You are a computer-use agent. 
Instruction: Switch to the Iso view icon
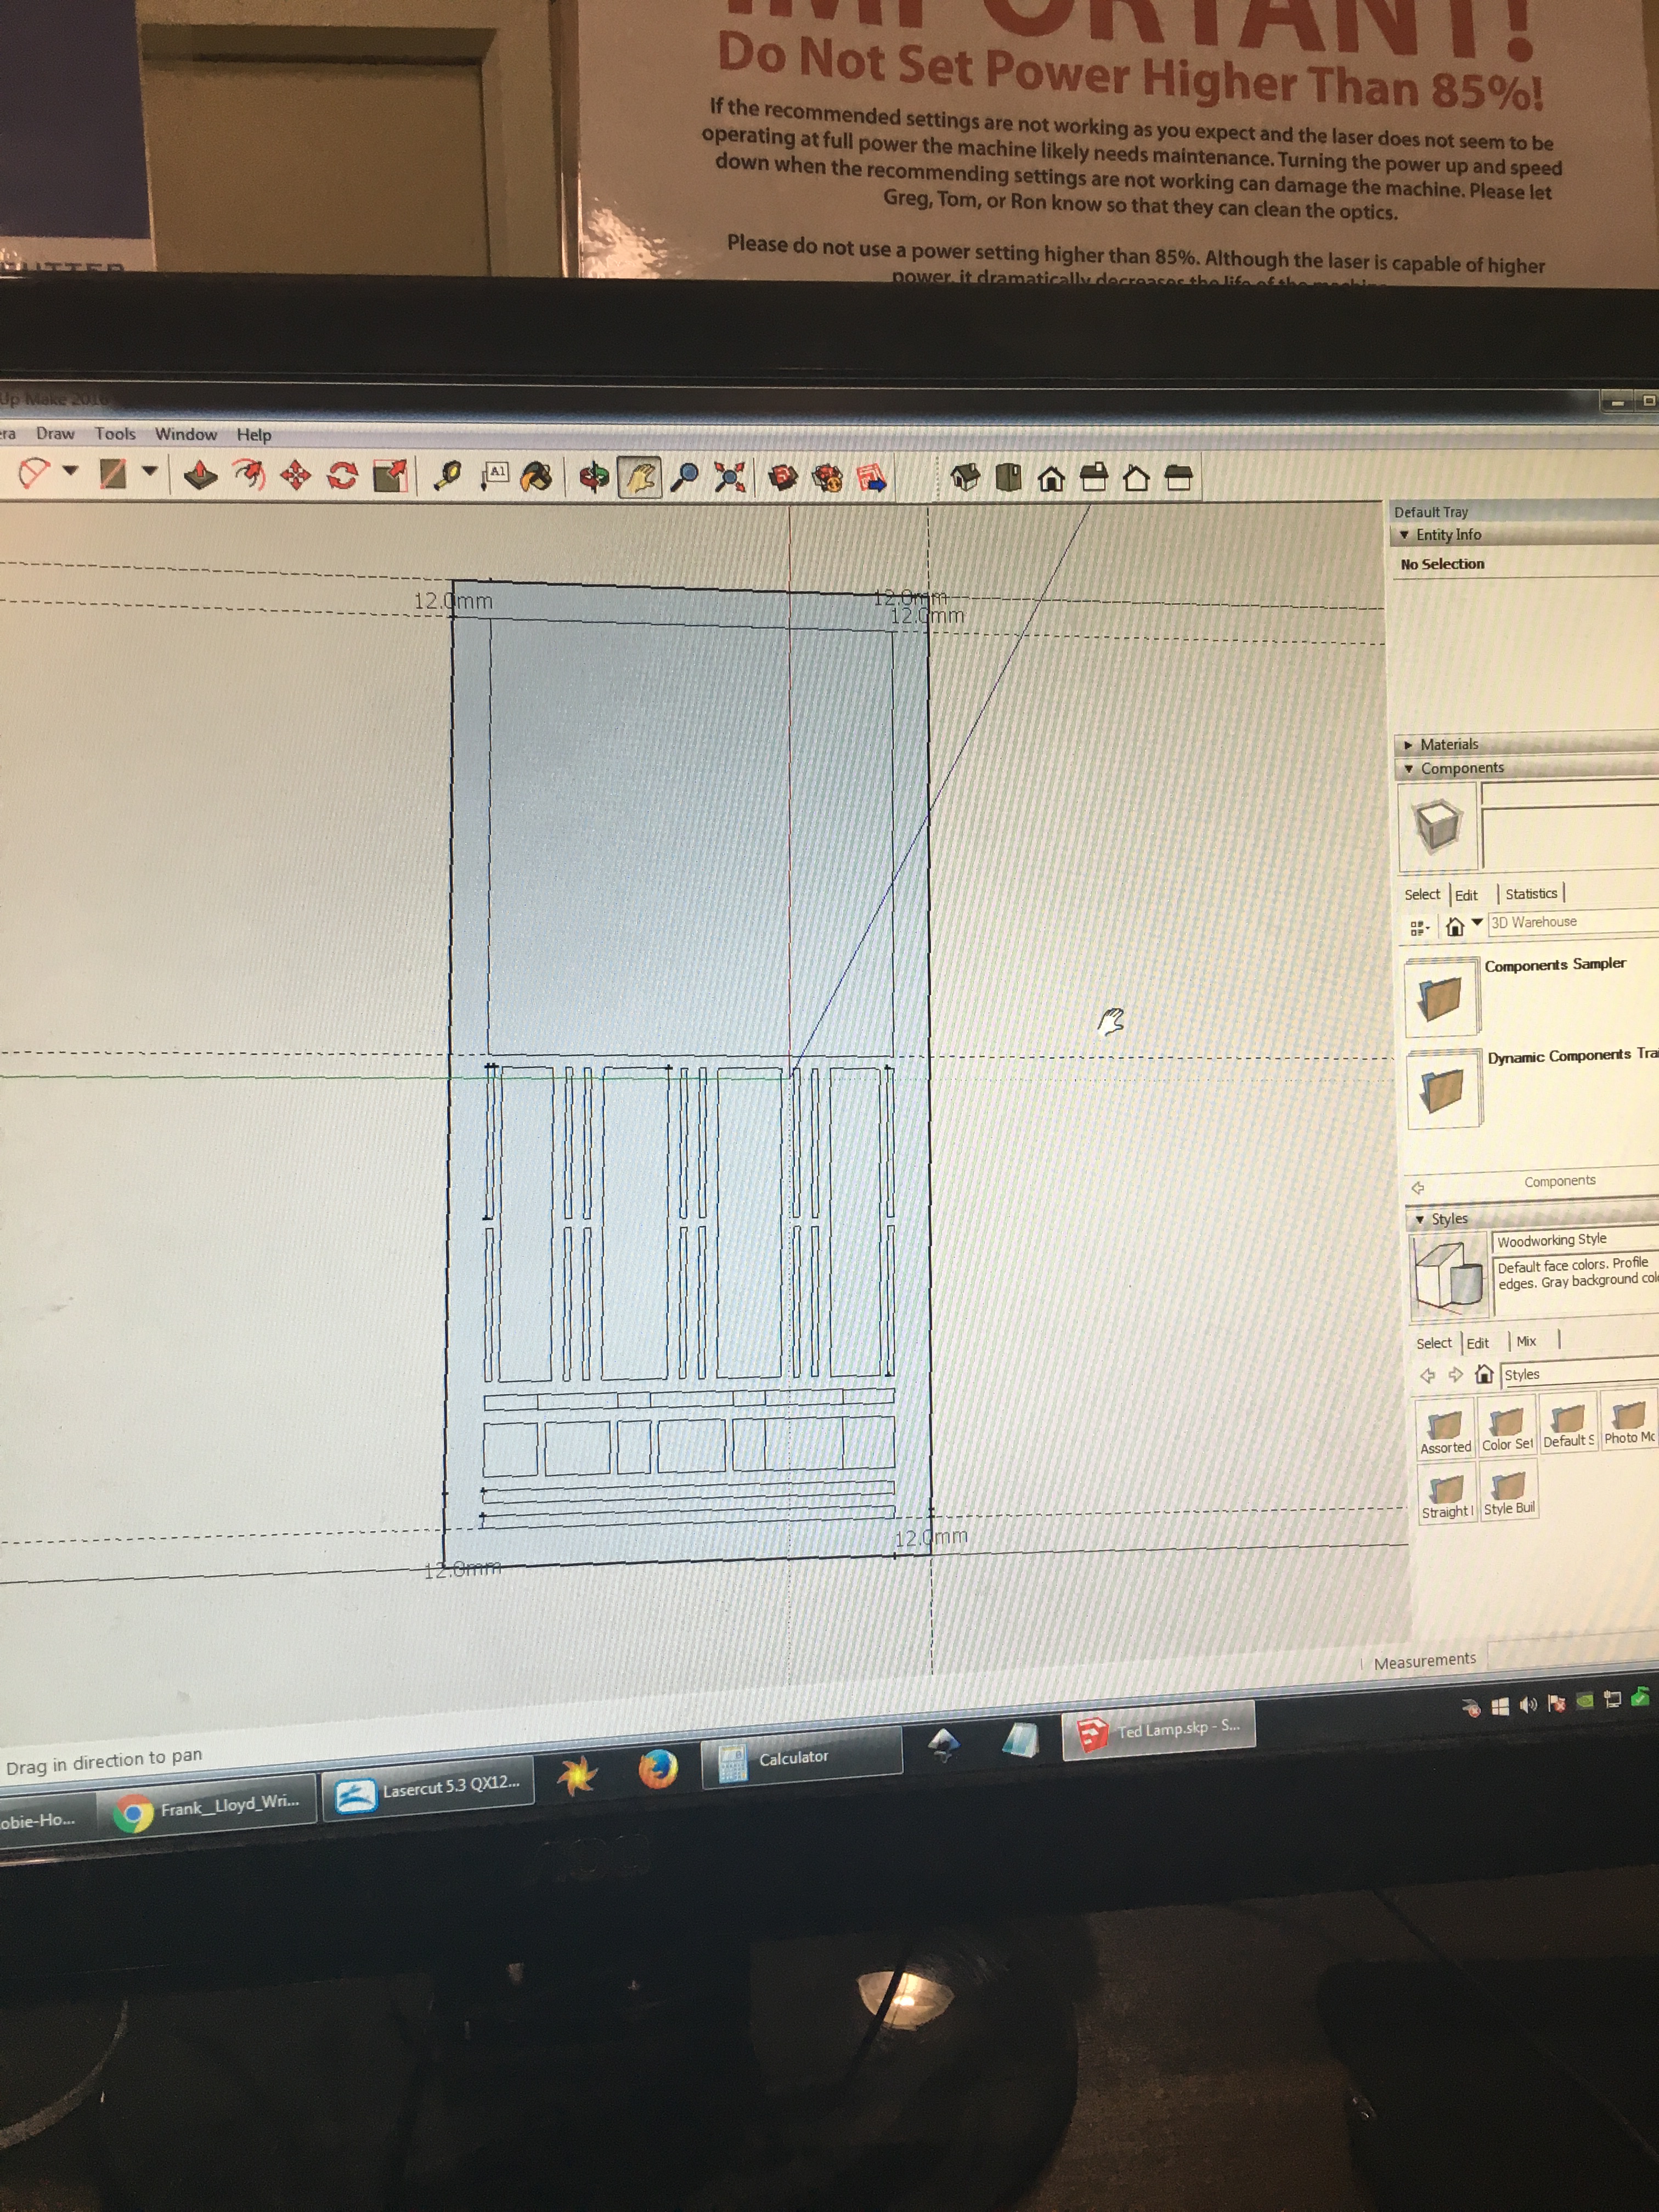(965, 477)
